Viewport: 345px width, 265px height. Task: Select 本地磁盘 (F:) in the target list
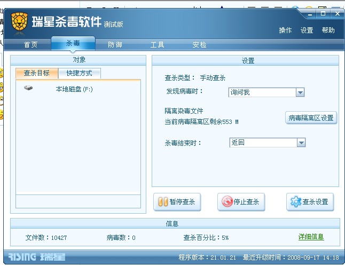(x=74, y=89)
